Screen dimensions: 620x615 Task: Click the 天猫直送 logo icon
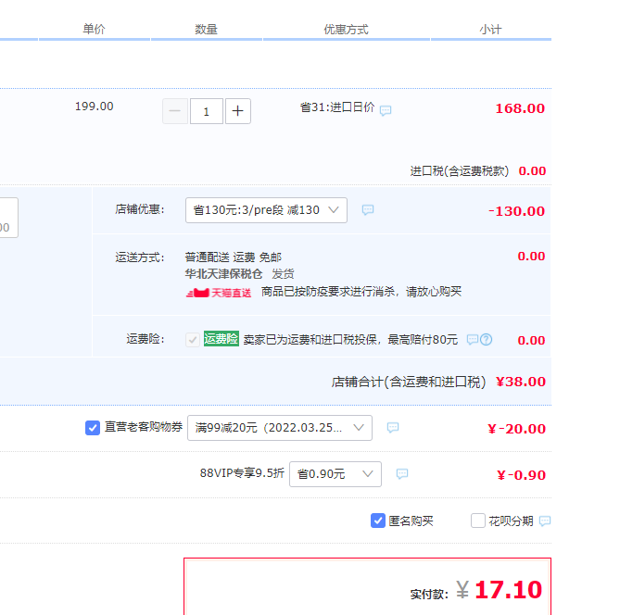(x=219, y=292)
